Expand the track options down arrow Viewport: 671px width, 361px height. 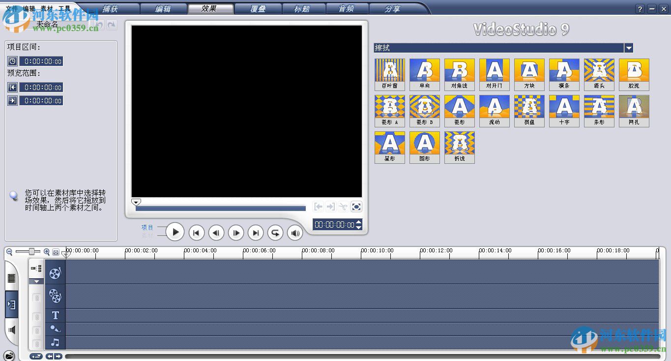coord(37,281)
